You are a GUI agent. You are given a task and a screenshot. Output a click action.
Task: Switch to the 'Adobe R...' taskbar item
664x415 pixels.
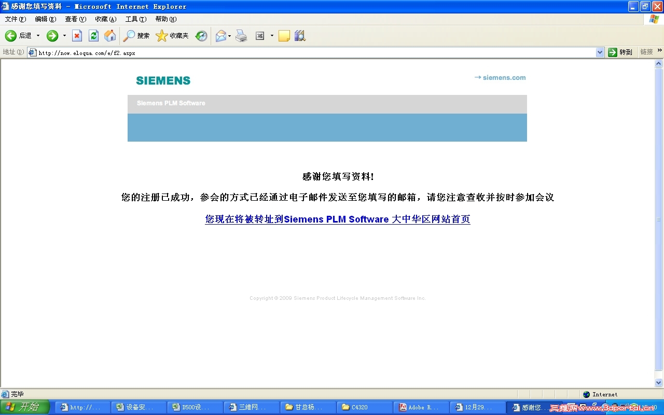[422, 407]
